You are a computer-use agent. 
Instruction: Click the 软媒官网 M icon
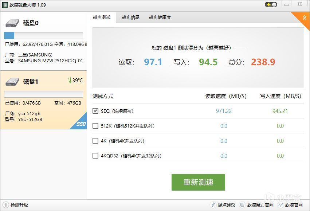pyautogui.click(x=280, y=205)
